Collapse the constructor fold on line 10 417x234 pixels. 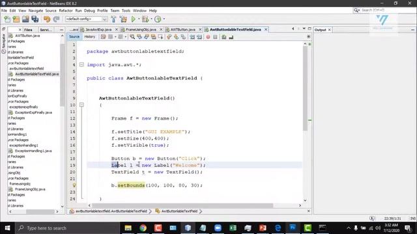pos(81,105)
